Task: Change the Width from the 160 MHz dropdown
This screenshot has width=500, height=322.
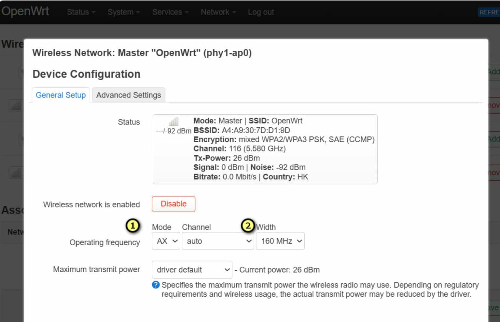Action: coord(280,241)
